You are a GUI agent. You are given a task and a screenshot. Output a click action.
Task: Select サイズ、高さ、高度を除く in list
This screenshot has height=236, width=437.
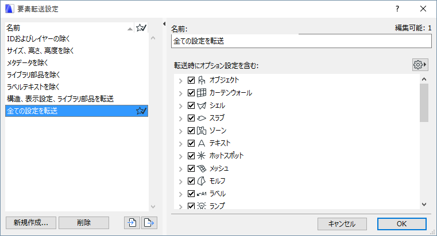click(x=76, y=51)
